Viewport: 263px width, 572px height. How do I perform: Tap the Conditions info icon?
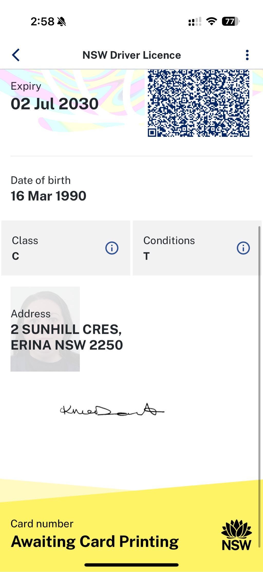pos(243,248)
